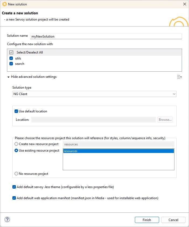Click the collapse-all settings icon near advanced settings
Image resolution: width=189 pixels, height=227 pixels.
pos(180,77)
